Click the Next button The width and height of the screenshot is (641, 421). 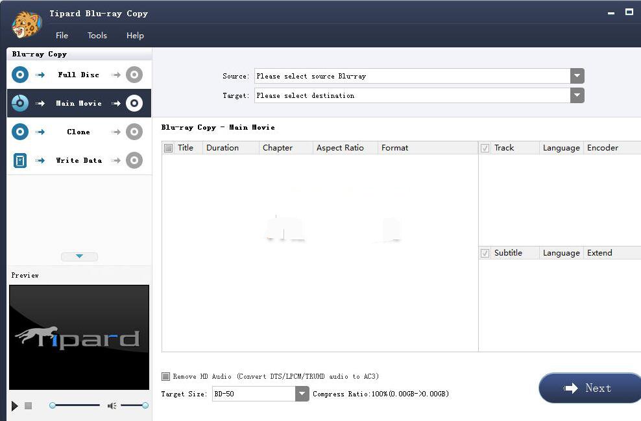[x=590, y=388]
